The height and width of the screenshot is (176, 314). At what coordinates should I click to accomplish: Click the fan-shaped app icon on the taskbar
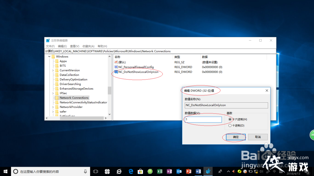click(107, 171)
